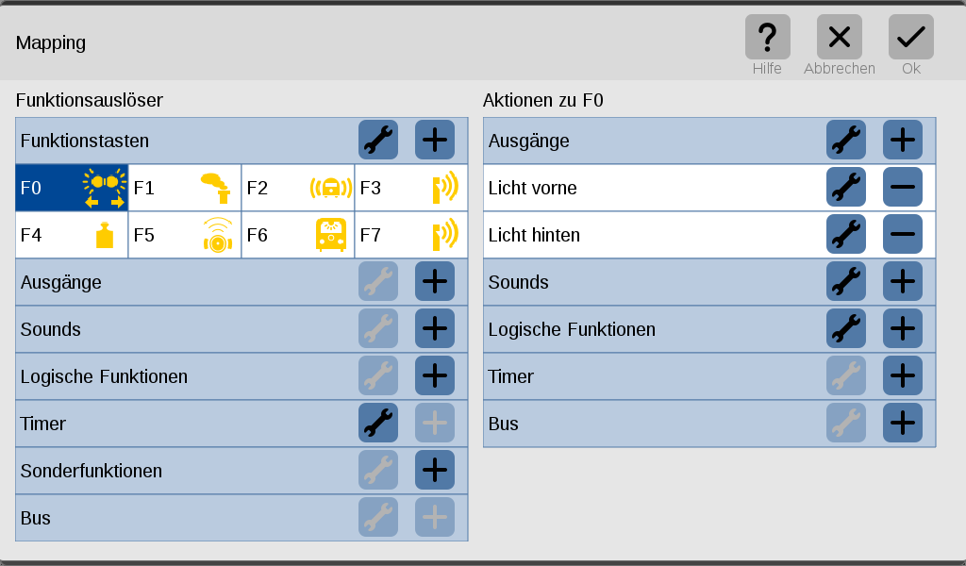The width and height of the screenshot is (966, 566).
Task: Select the F7 horn function key
Action: (x=411, y=235)
